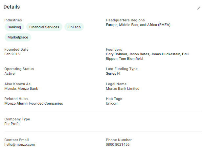This screenshot has height=150, width=206.
Task: Click the legal name Monzo Bank Limited
Action: pyautogui.click(x=123, y=88)
